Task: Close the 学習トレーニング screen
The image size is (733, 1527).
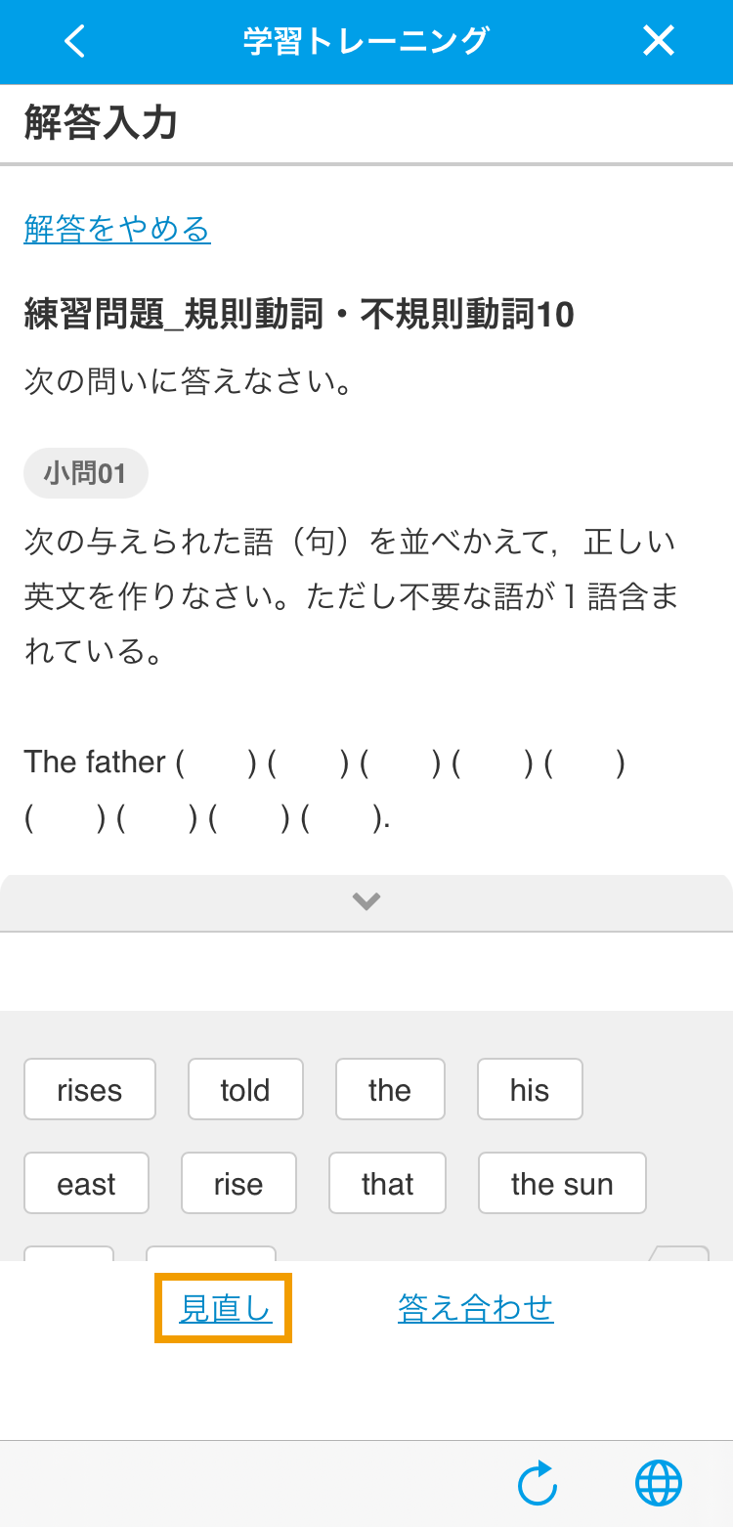Action: [659, 41]
